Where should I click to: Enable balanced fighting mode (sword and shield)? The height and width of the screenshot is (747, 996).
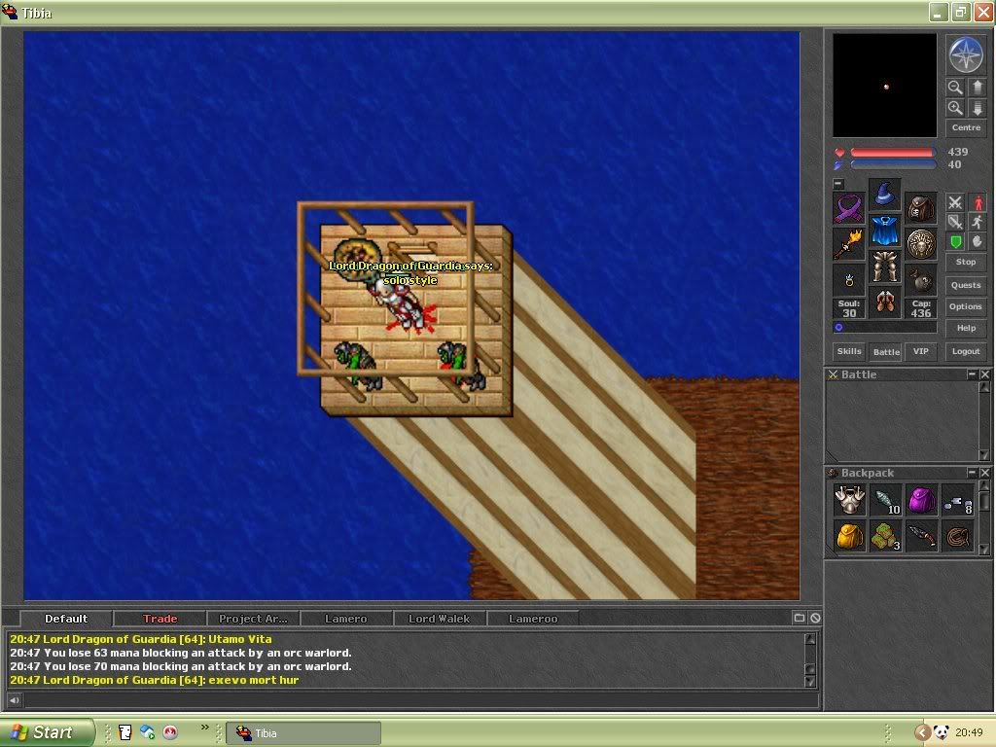point(955,222)
